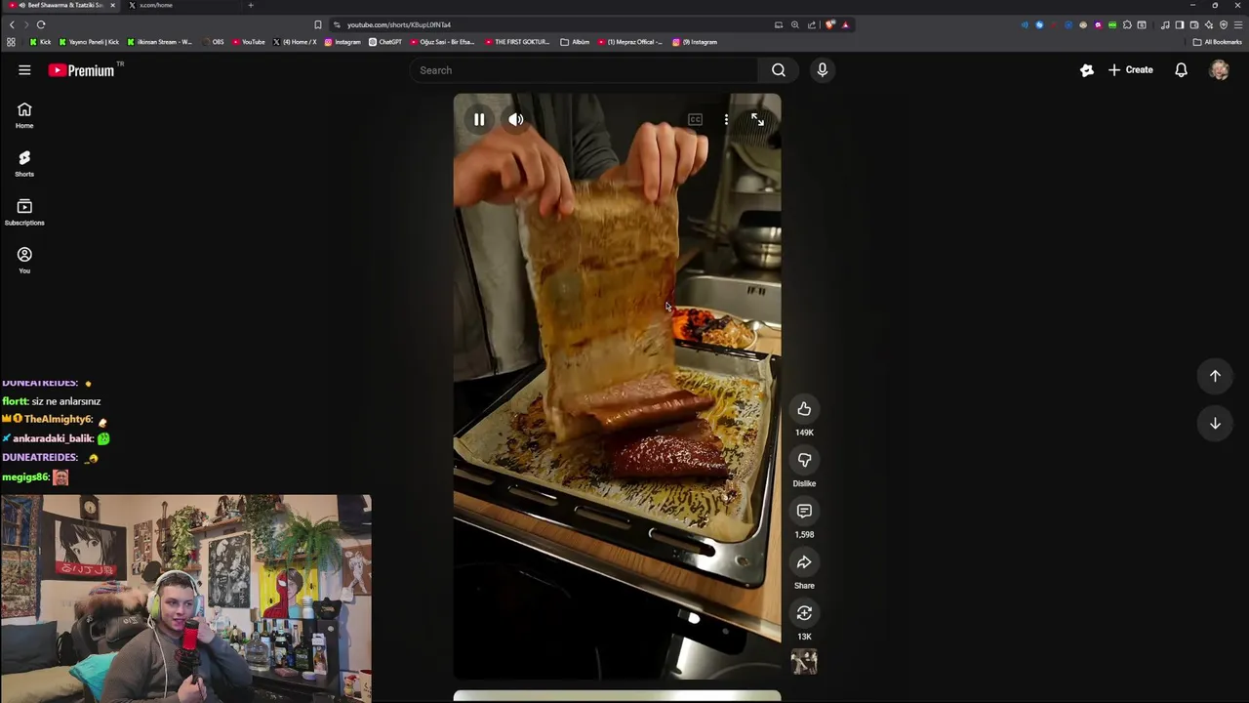Viewport: 1249px width, 703px height.
Task: Open Home in the sidebar
Action: point(24,115)
